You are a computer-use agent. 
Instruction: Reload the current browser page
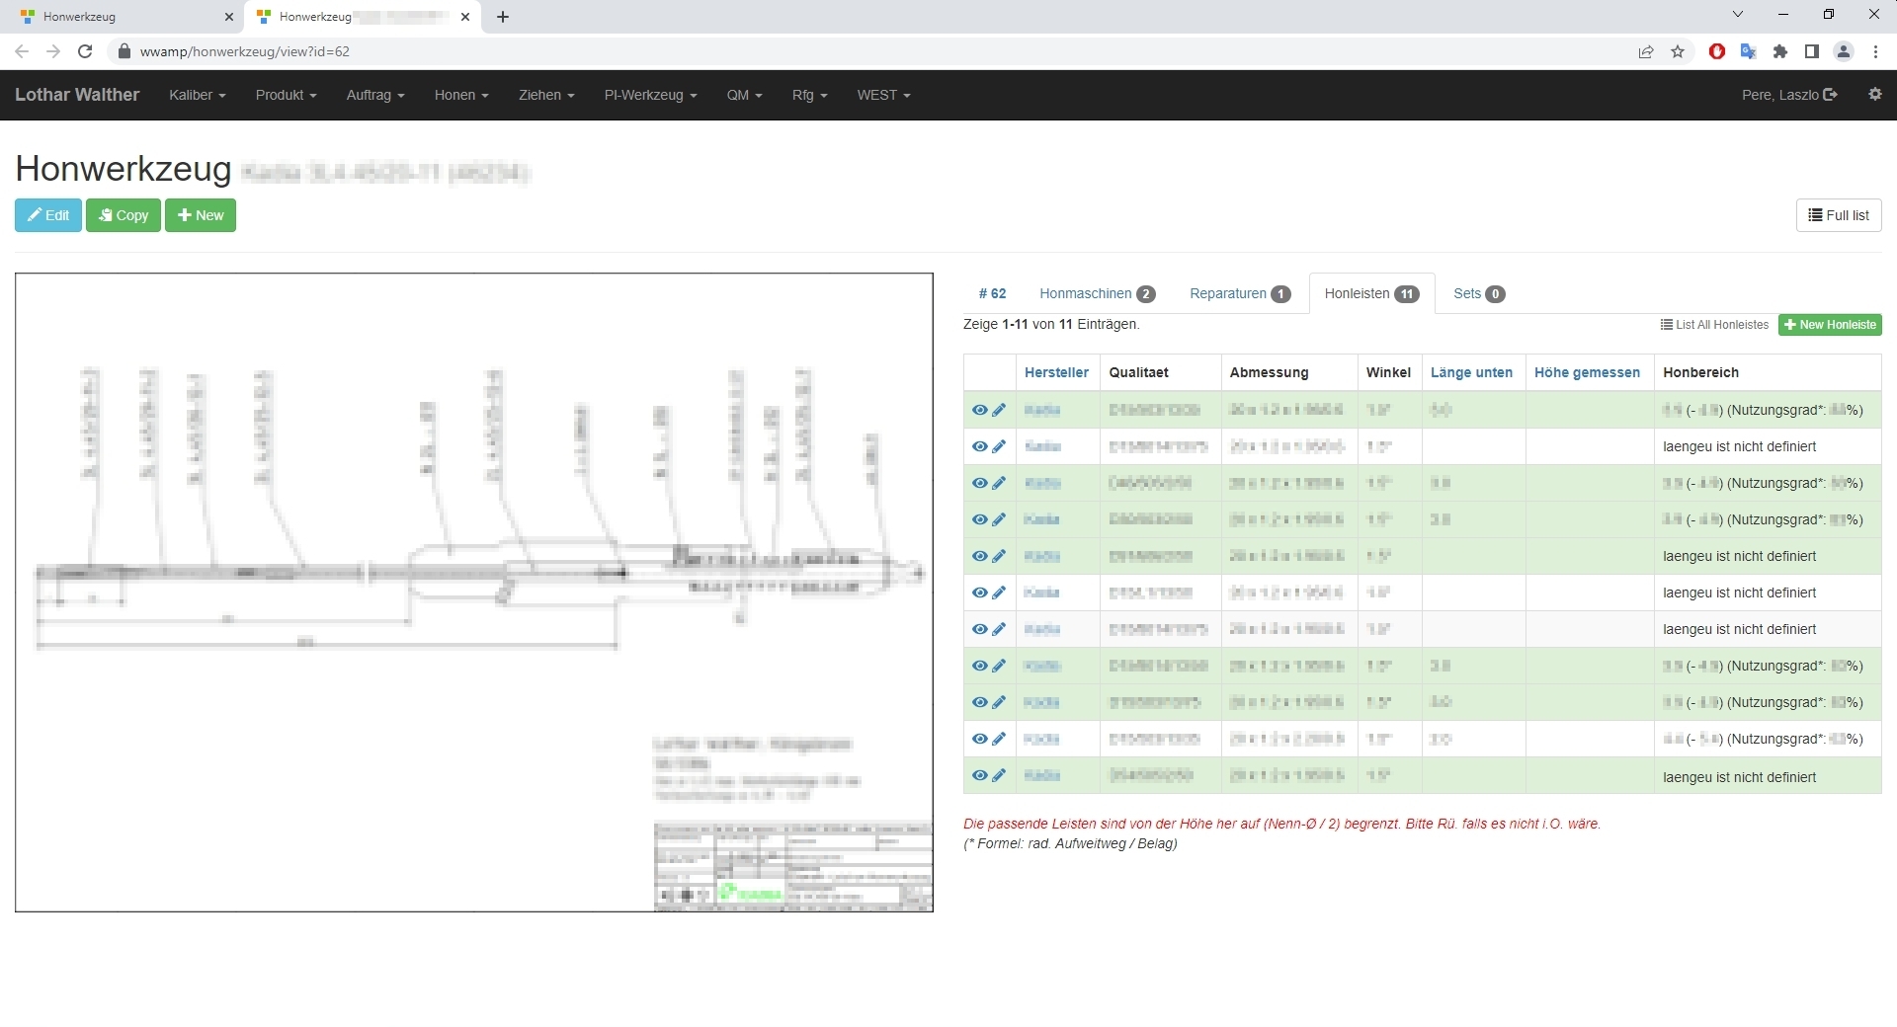85,51
